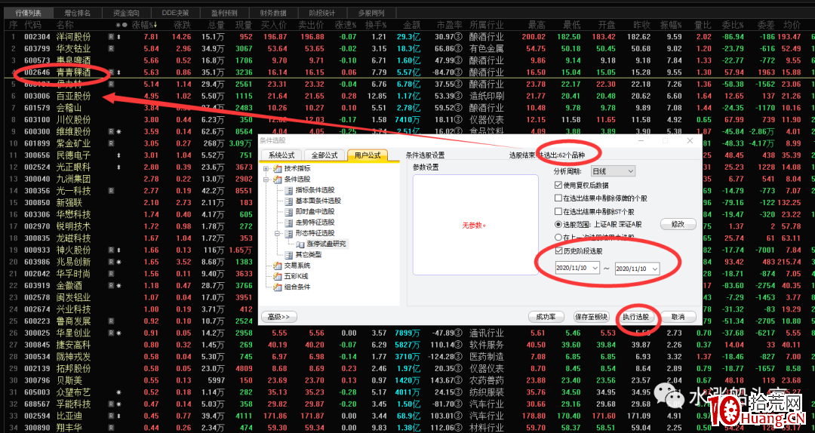The height and width of the screenshot is (433, 815).
Task: Click 取消 button in dialog
Action: click(x=678, y=317)
